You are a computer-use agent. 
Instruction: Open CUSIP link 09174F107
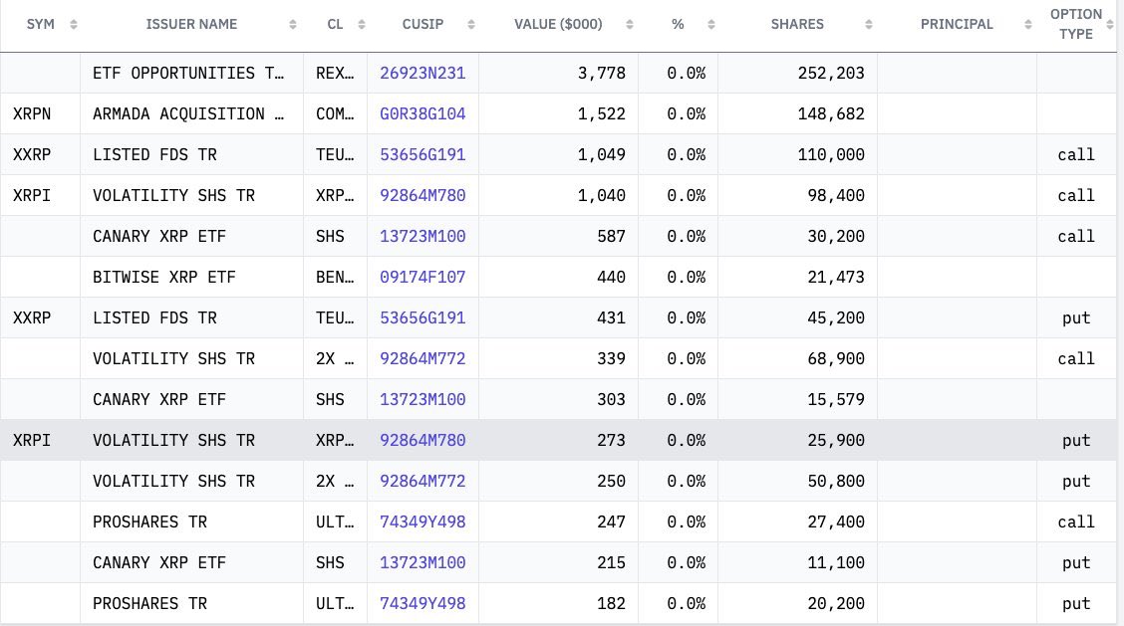point(422,278)
